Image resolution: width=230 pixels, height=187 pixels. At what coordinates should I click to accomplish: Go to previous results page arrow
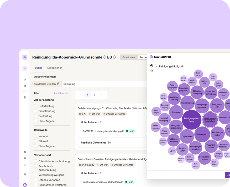(x=81, y=95)
